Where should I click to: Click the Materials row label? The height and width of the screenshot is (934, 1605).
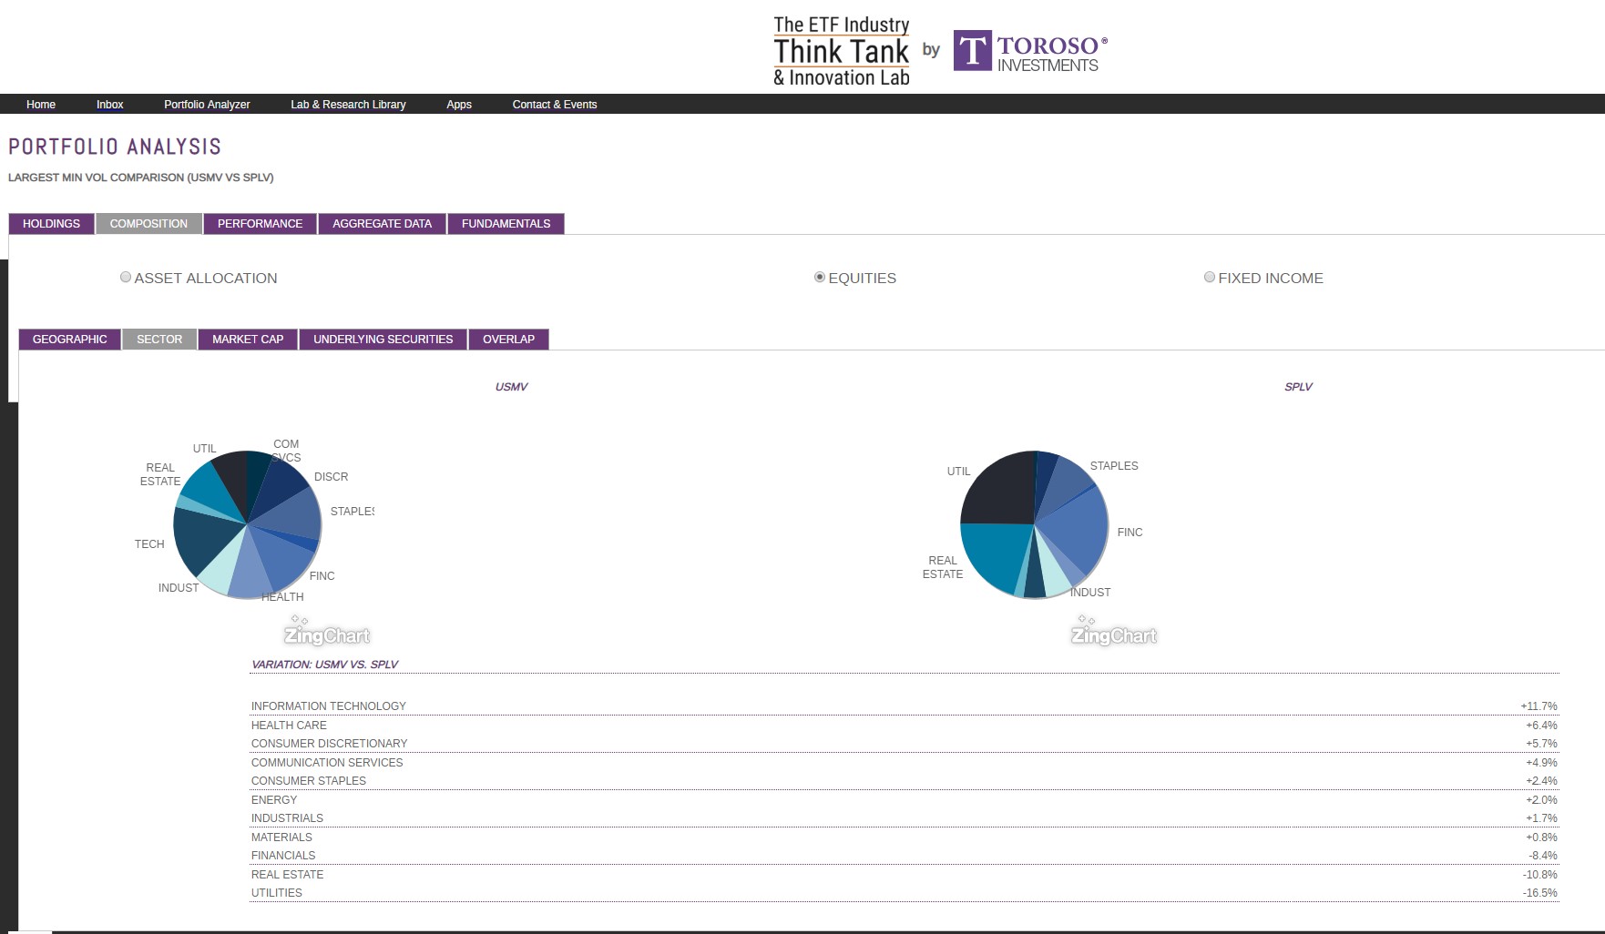[x=281, y=838]
